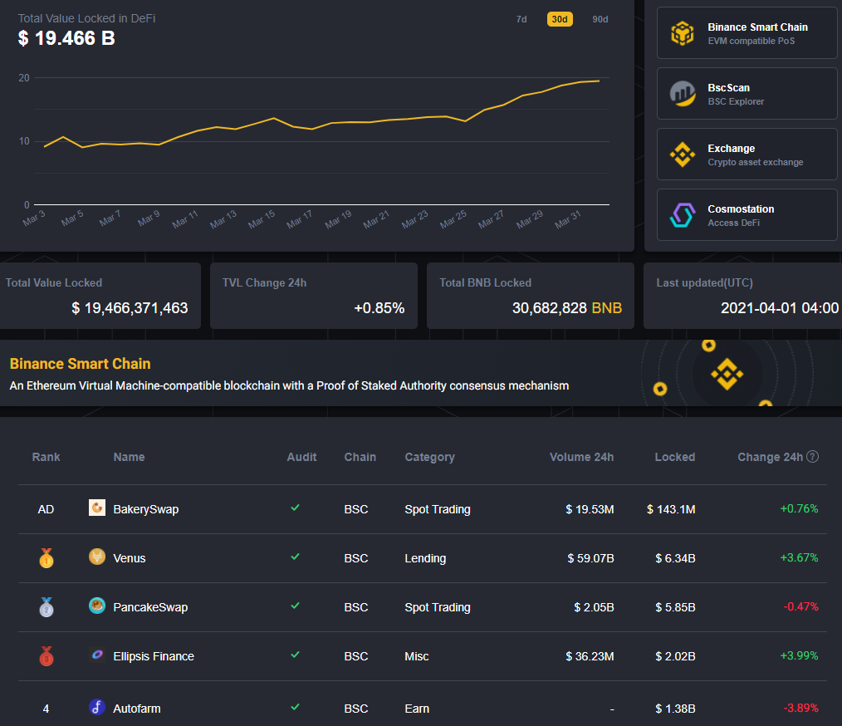
Task: Click the Autofarm project icon
Action: [97, 708]
